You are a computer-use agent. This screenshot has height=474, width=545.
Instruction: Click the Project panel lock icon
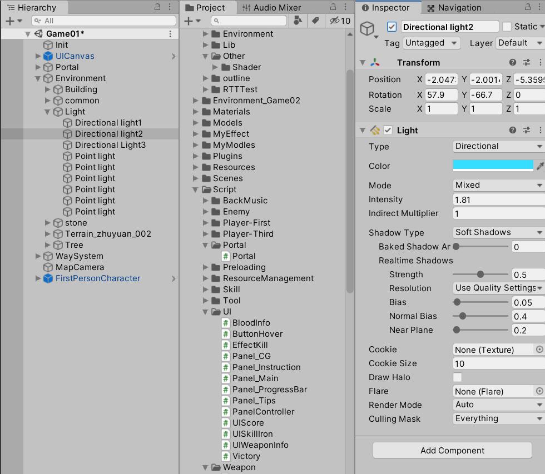[x=333, y=7]
